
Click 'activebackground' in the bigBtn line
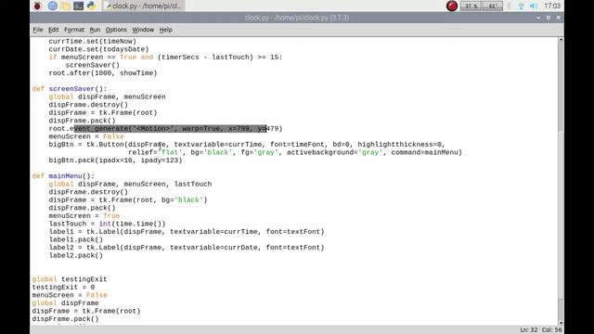tap(319, 152)
